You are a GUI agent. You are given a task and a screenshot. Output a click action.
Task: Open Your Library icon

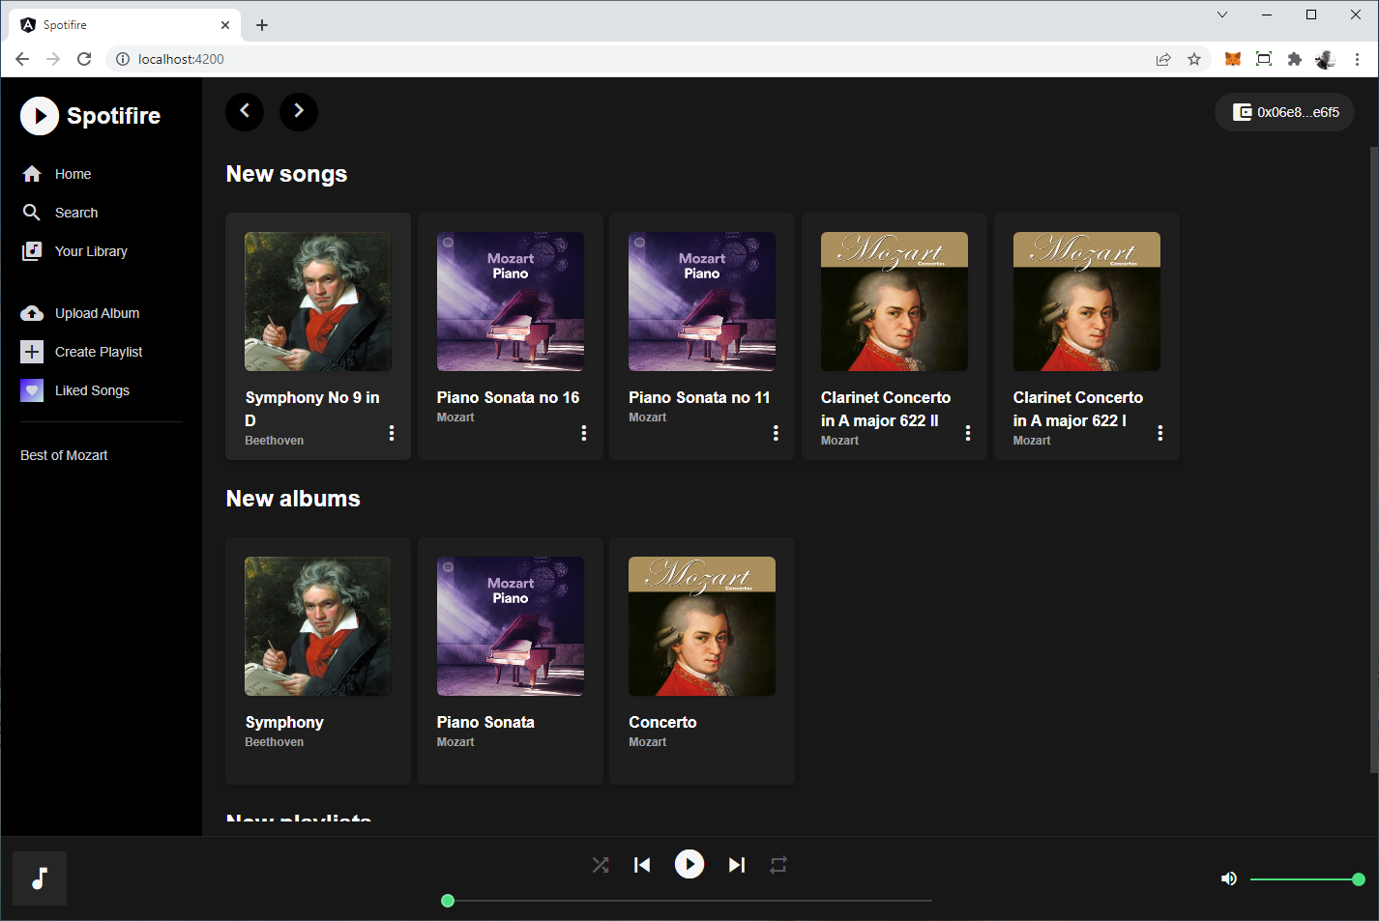32,251
